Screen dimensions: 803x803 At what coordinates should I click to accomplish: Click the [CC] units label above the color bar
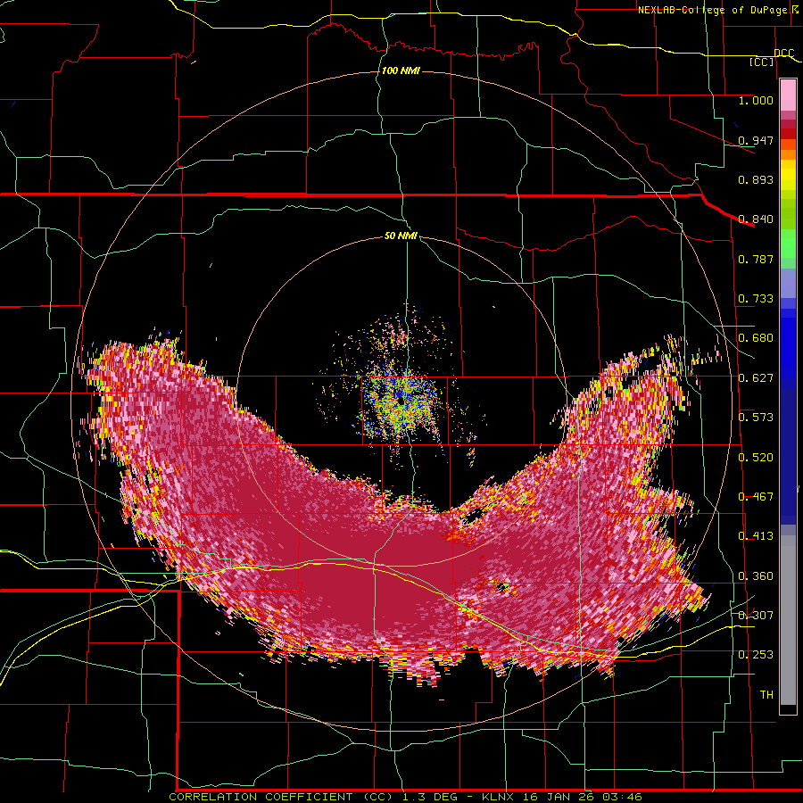[x=762, y=62]
